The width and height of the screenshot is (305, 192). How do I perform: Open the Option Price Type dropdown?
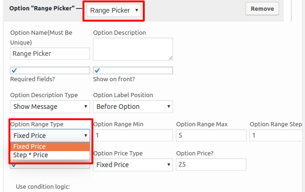click(133, 165)
